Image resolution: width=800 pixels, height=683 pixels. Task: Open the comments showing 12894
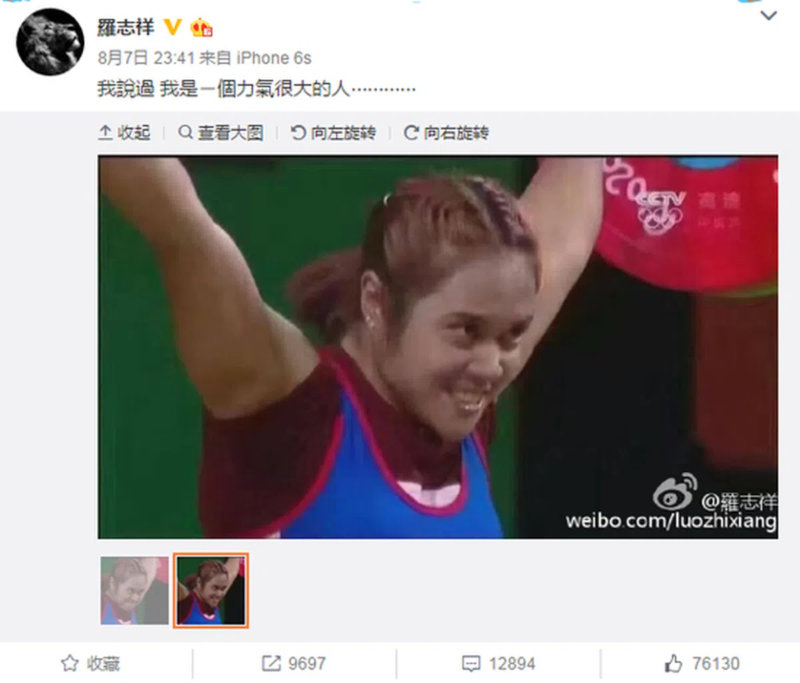tap(499, 664)
